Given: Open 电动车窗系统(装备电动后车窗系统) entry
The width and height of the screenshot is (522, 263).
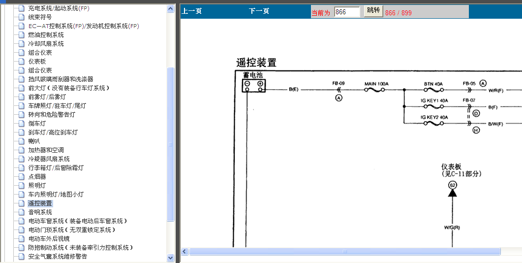Looking at the screenshot, I should click(78, 221).
